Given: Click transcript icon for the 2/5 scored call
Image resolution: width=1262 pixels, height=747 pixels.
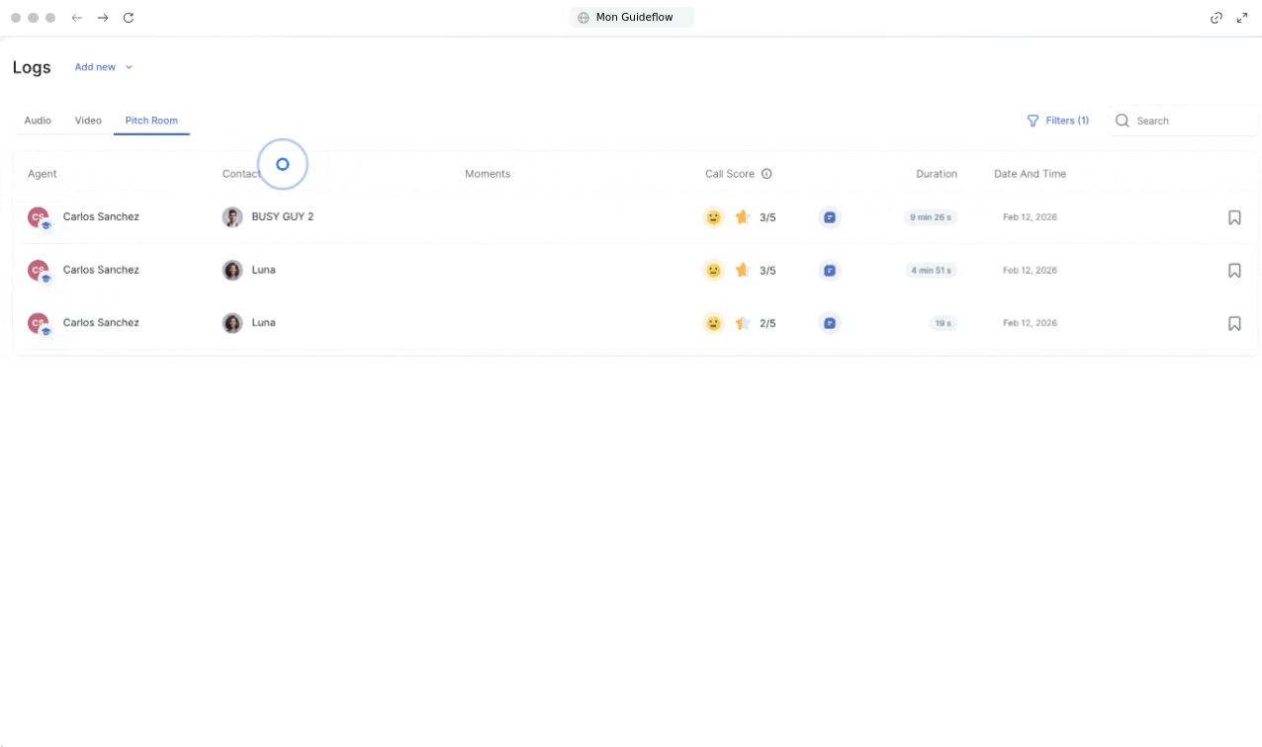Looking at the screenshot, I should (x=830, y=323).
